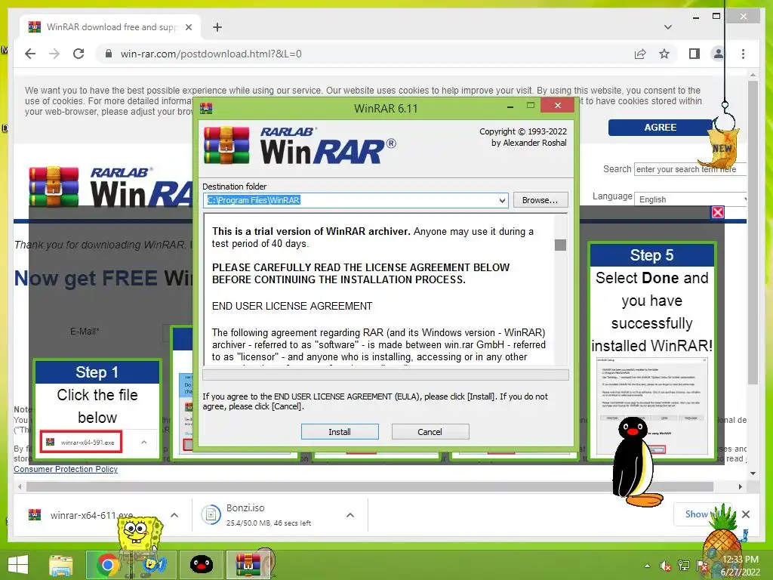This screenshot has width=773, height=580.
Task: Close the Chrome downloads bar
Action: tap(746, 514)
